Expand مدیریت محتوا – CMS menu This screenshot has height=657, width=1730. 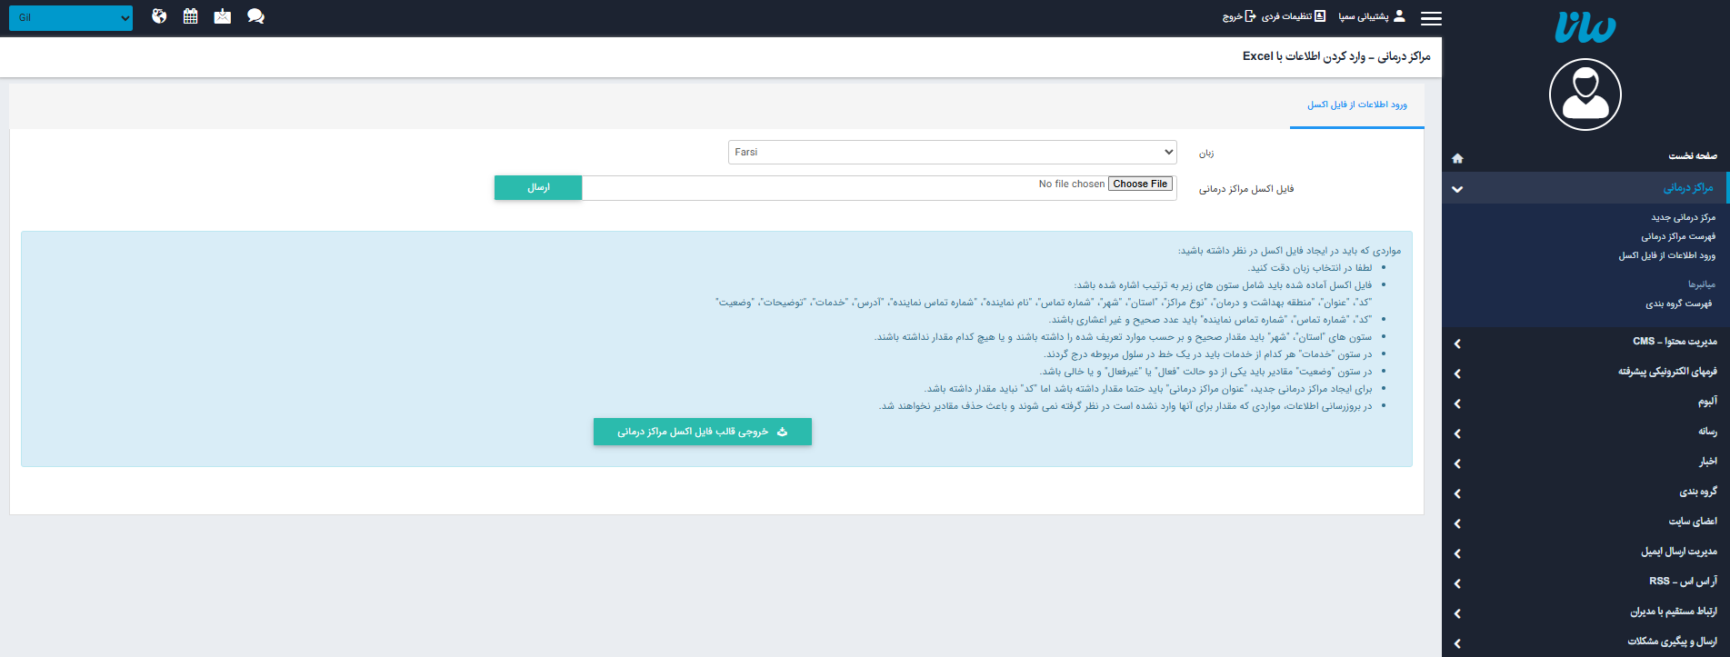[1585, 342]
